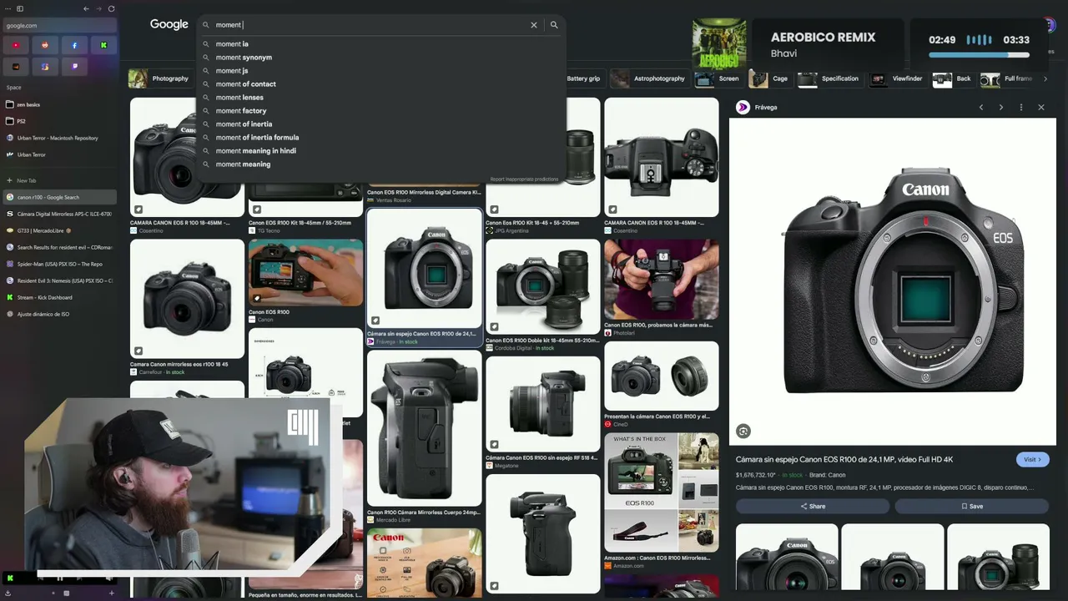Choose suggestion 'moment meaning in hindi'
Image resolution: width=1068 pixels, height=601 pixels.
(x=381, y=151)
